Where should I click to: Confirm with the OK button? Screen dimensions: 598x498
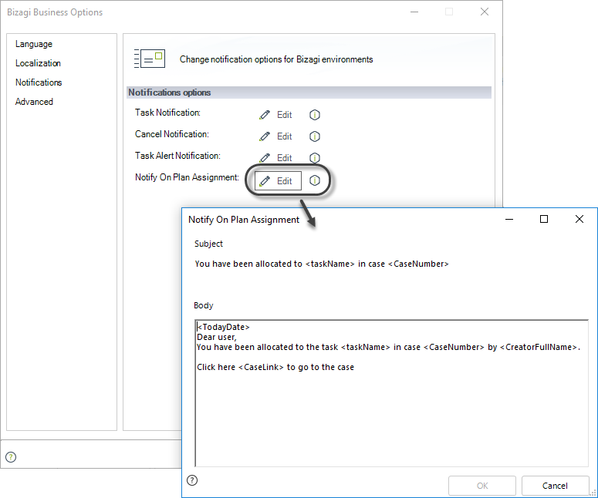482,486
